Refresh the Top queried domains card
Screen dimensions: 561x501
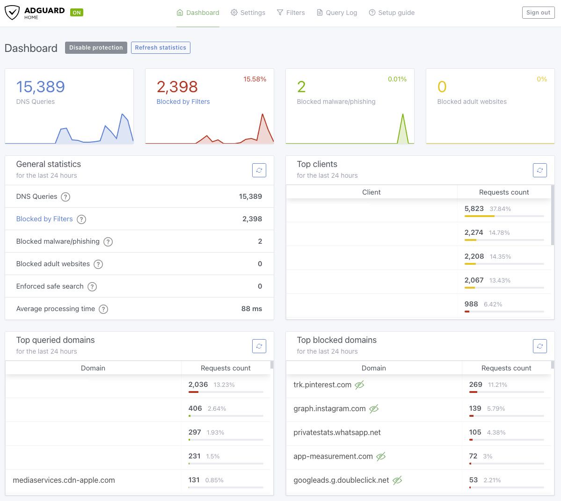pyautogui.click(x=259, y=346)
